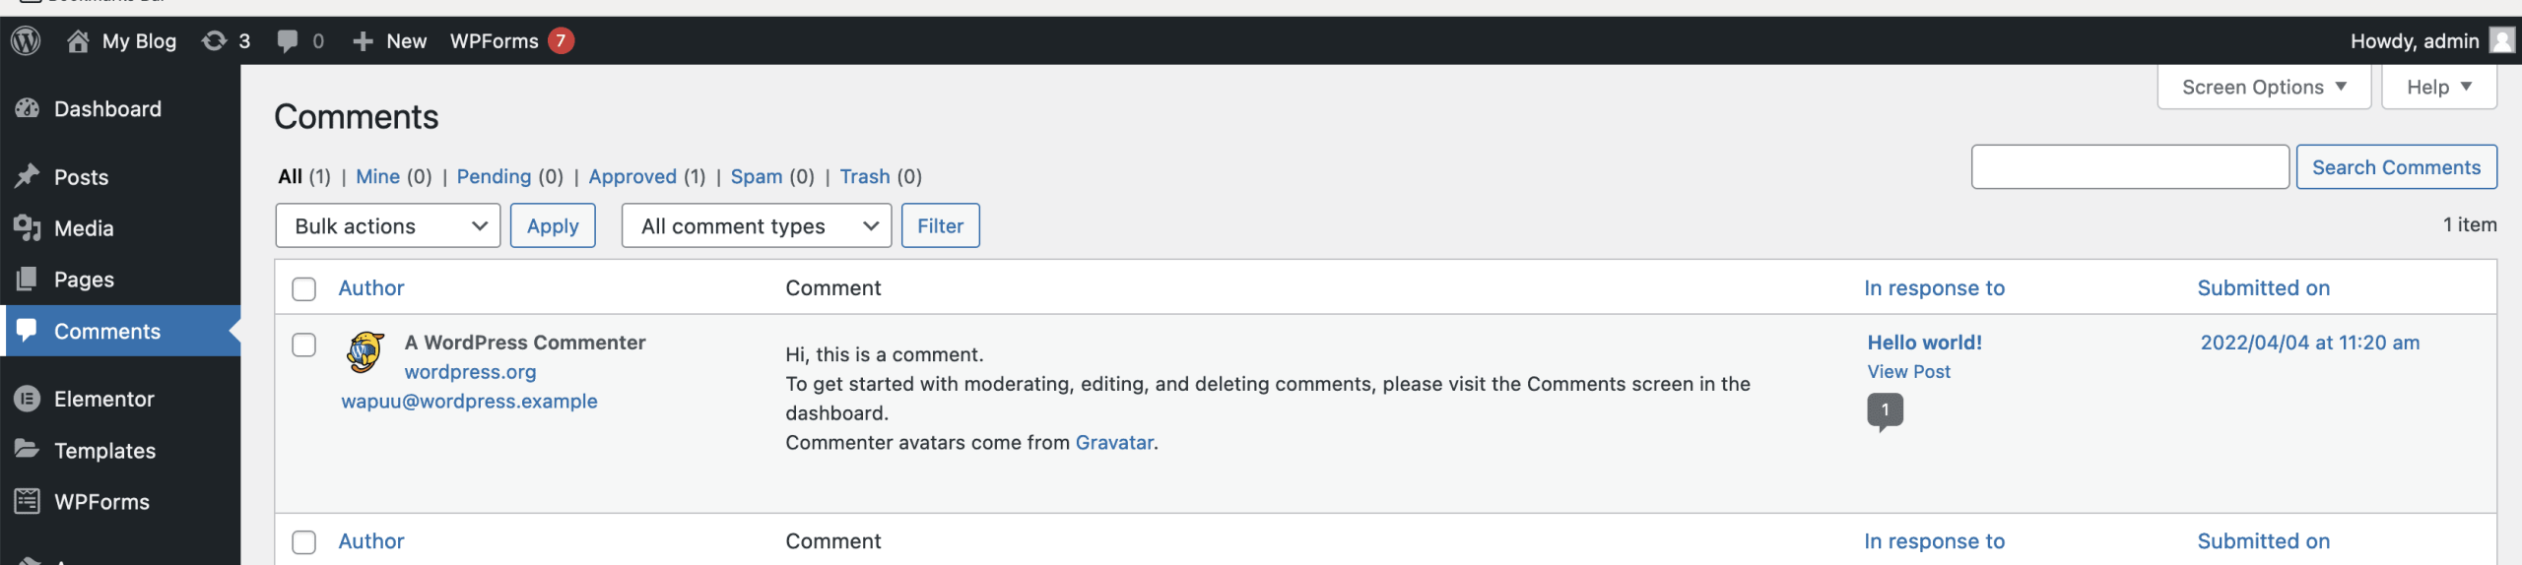Expand the Screen Options panel
The width and height of the screenshot is (2522, 565).
pos(2263,87)
